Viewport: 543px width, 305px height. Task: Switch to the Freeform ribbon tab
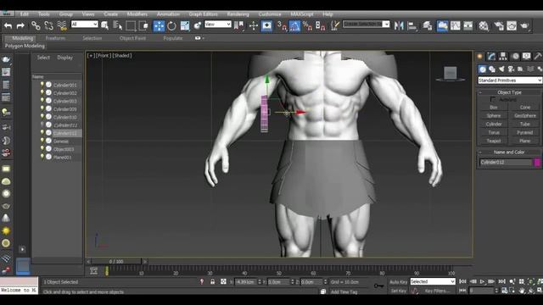(55, 38)
